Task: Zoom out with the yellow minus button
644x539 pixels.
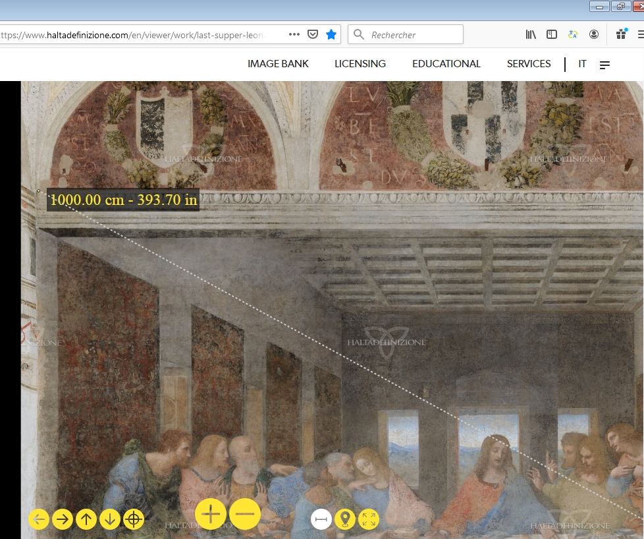Action: [x=245, y=513]
